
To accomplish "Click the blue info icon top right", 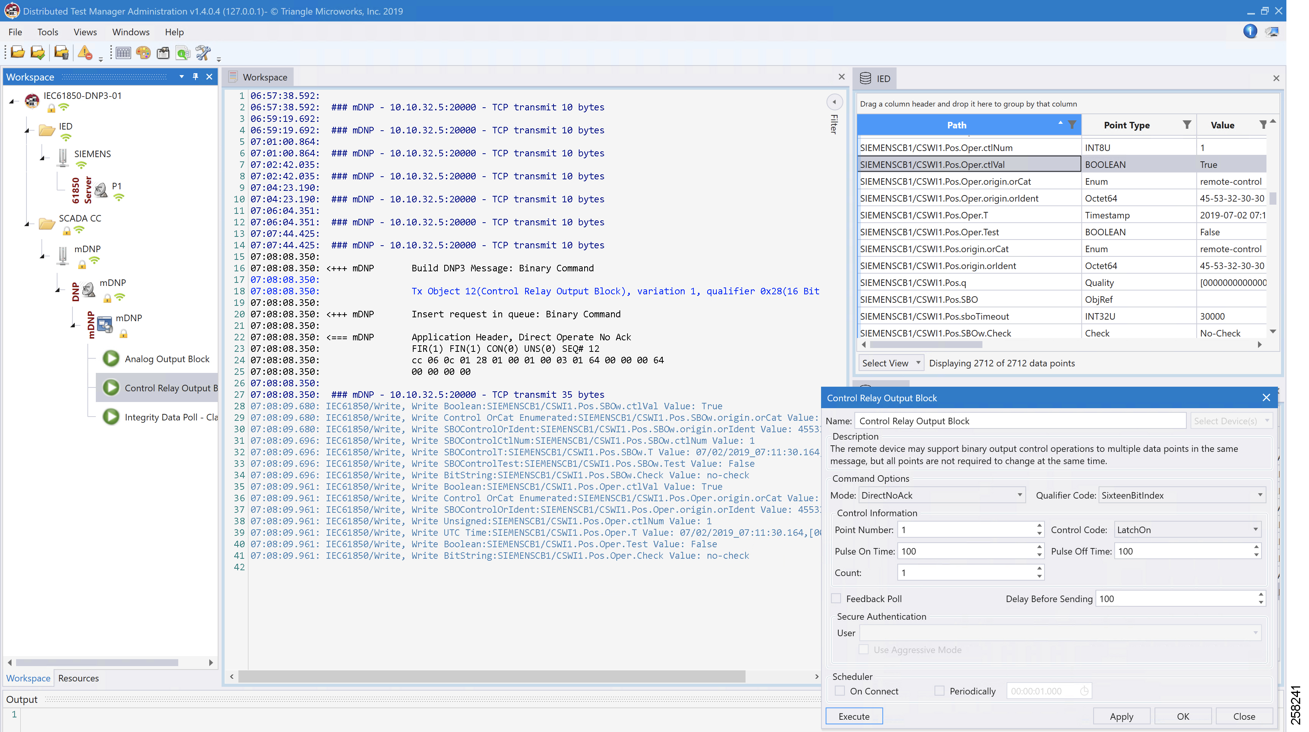I will (1250, 31).
